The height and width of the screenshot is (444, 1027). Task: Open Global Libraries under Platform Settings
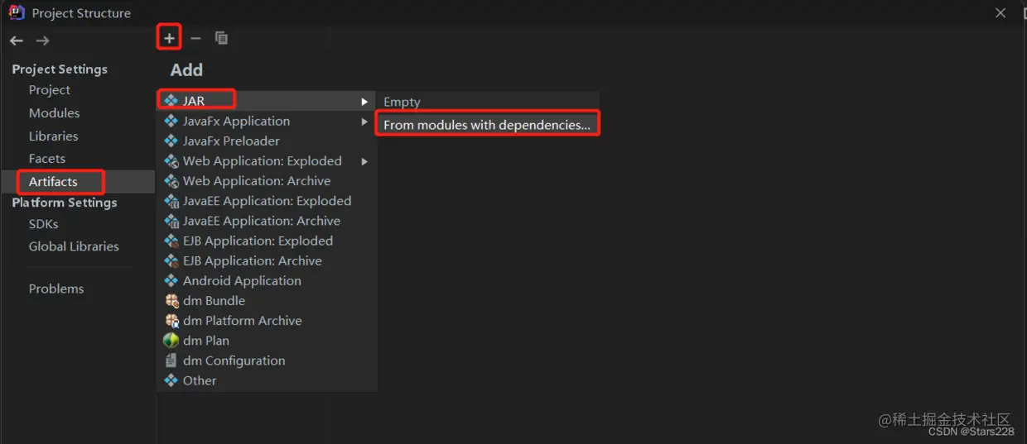pos(74,246)
